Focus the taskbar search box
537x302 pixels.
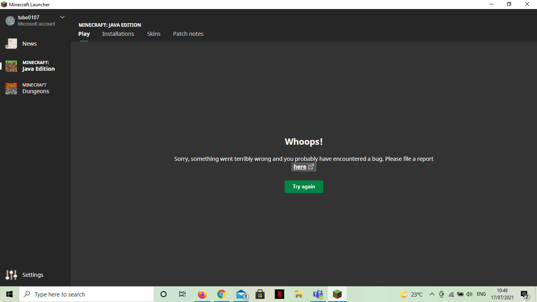86,294
